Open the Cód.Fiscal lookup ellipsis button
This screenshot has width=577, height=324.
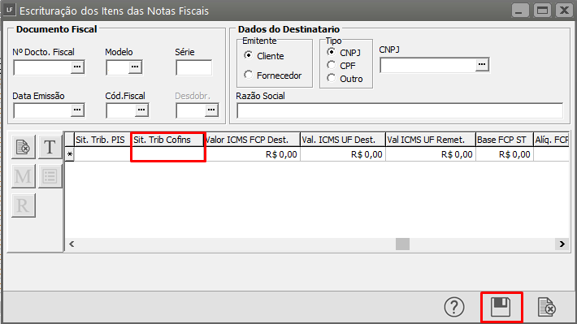pyautogui.click(x=141, y=110)
